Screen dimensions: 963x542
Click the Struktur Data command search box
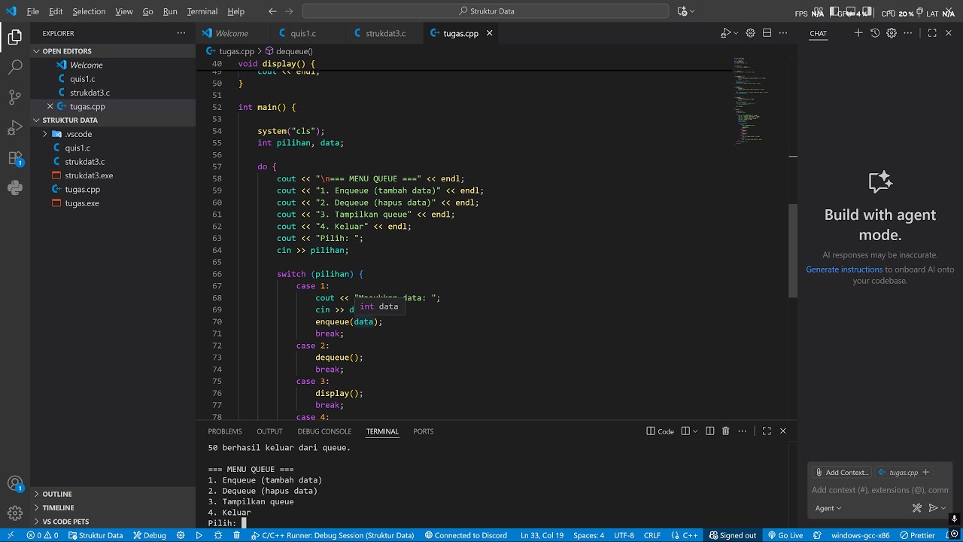[x=485, y=11]
